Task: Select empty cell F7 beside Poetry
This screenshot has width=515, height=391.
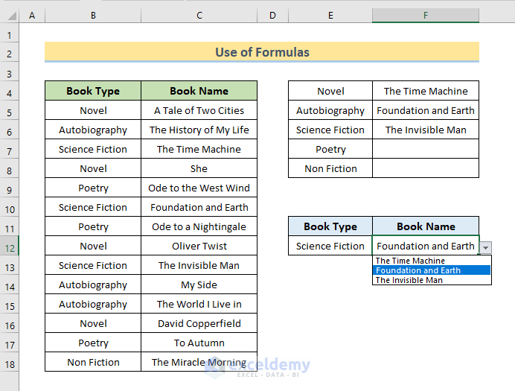Action: pyautogui.click(x=426, y=149)
